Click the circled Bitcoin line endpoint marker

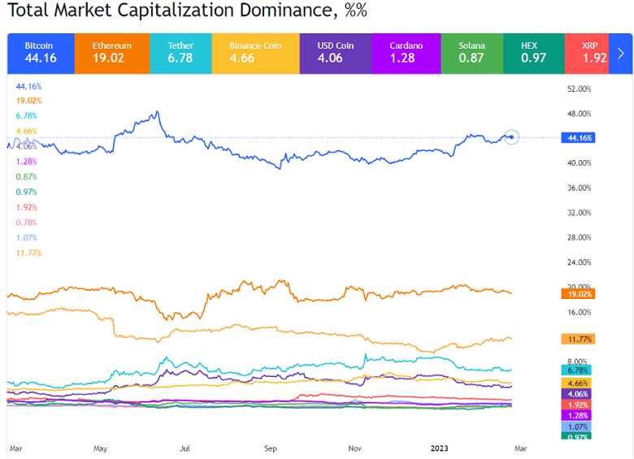(511, 137)
